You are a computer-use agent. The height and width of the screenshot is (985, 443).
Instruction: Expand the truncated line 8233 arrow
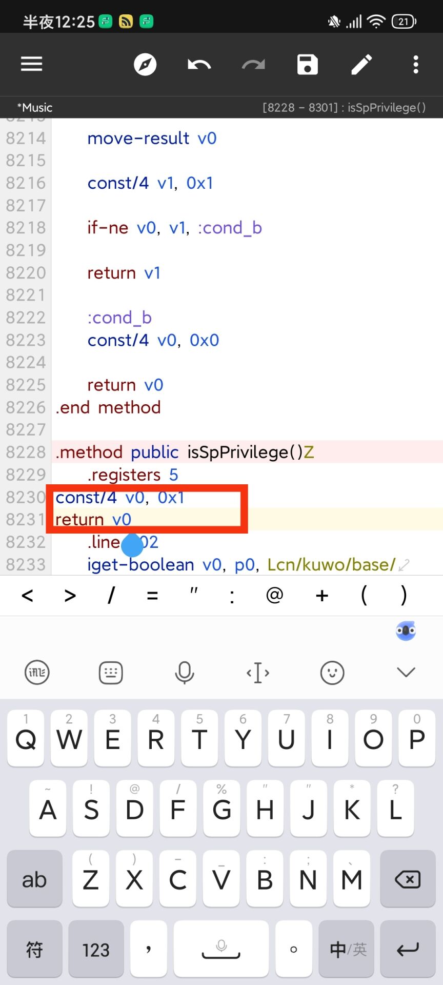[x=404, y=565]
